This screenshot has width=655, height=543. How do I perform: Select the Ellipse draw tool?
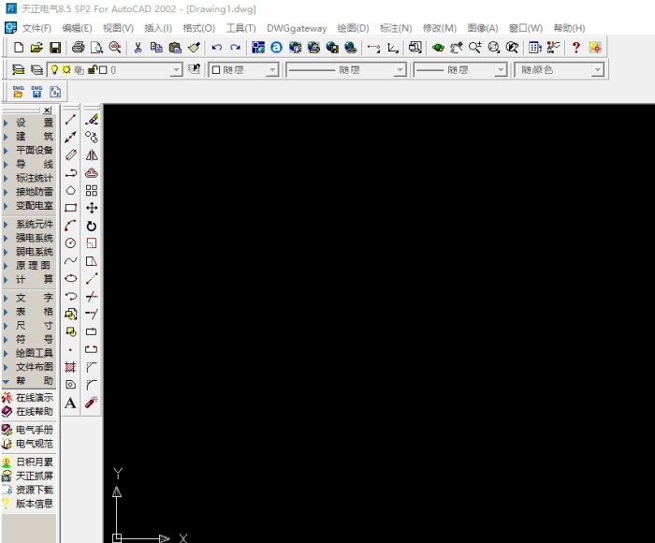(x=70, y=278)
